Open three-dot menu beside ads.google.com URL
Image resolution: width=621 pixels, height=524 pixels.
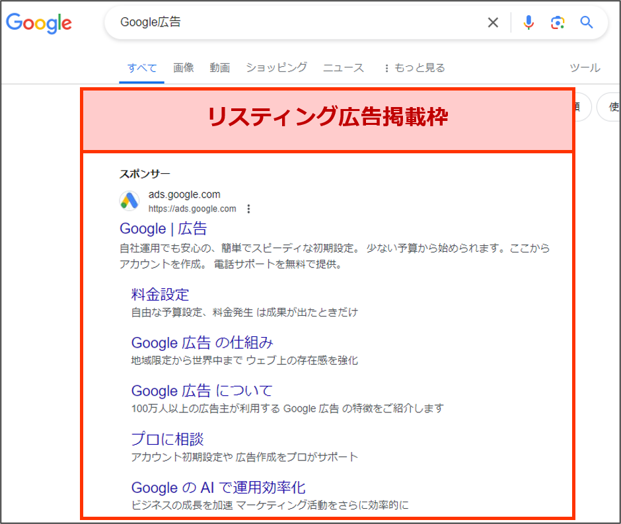tap(248, 209)
